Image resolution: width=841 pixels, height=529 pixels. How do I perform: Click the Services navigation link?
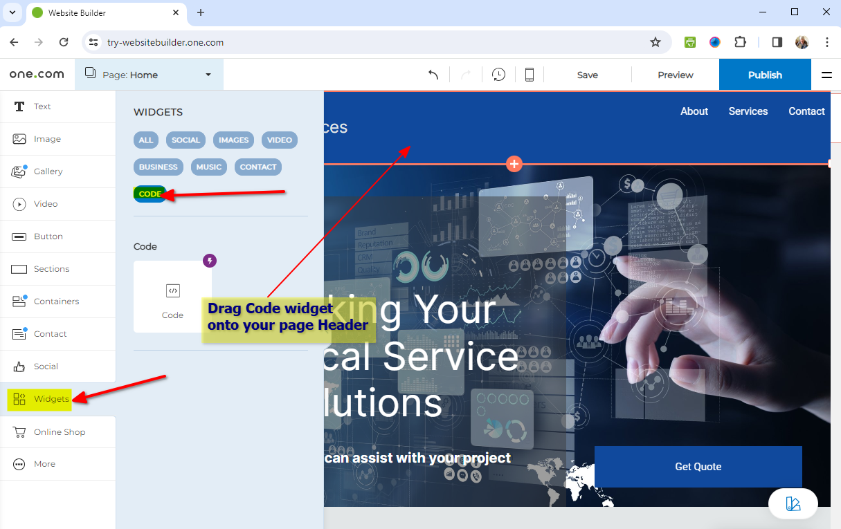point(748,111)
